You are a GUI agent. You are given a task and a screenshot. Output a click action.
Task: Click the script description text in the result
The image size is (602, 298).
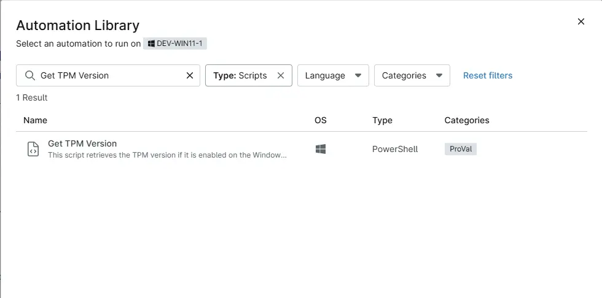[167, 155]
